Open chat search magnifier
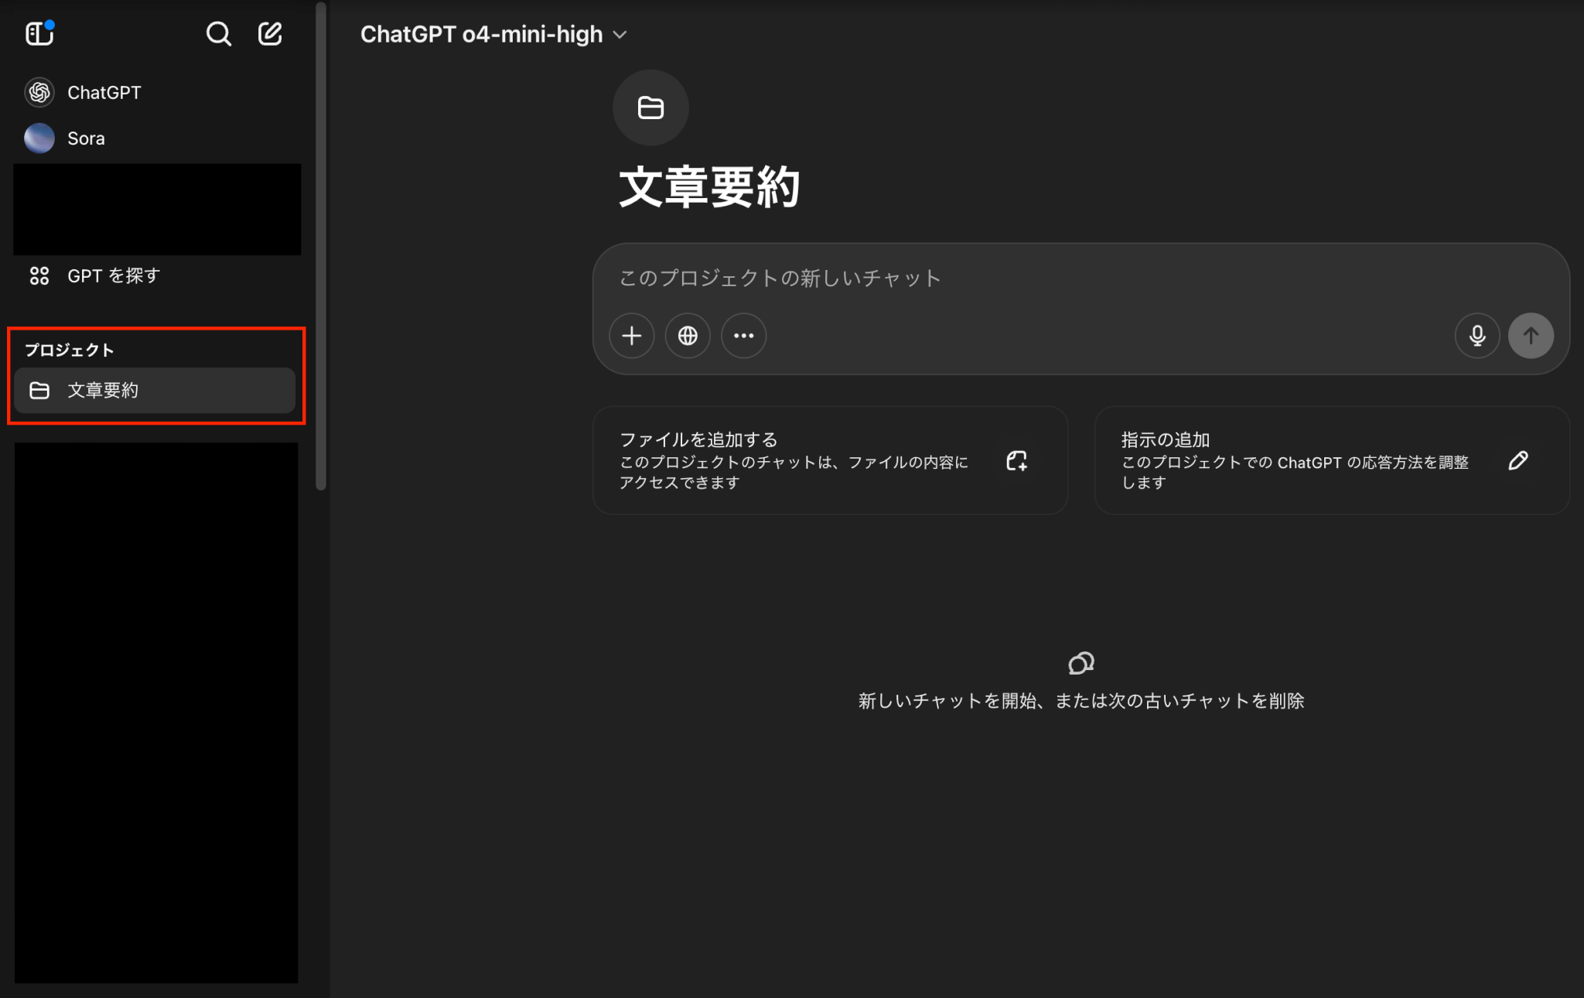 219,33
